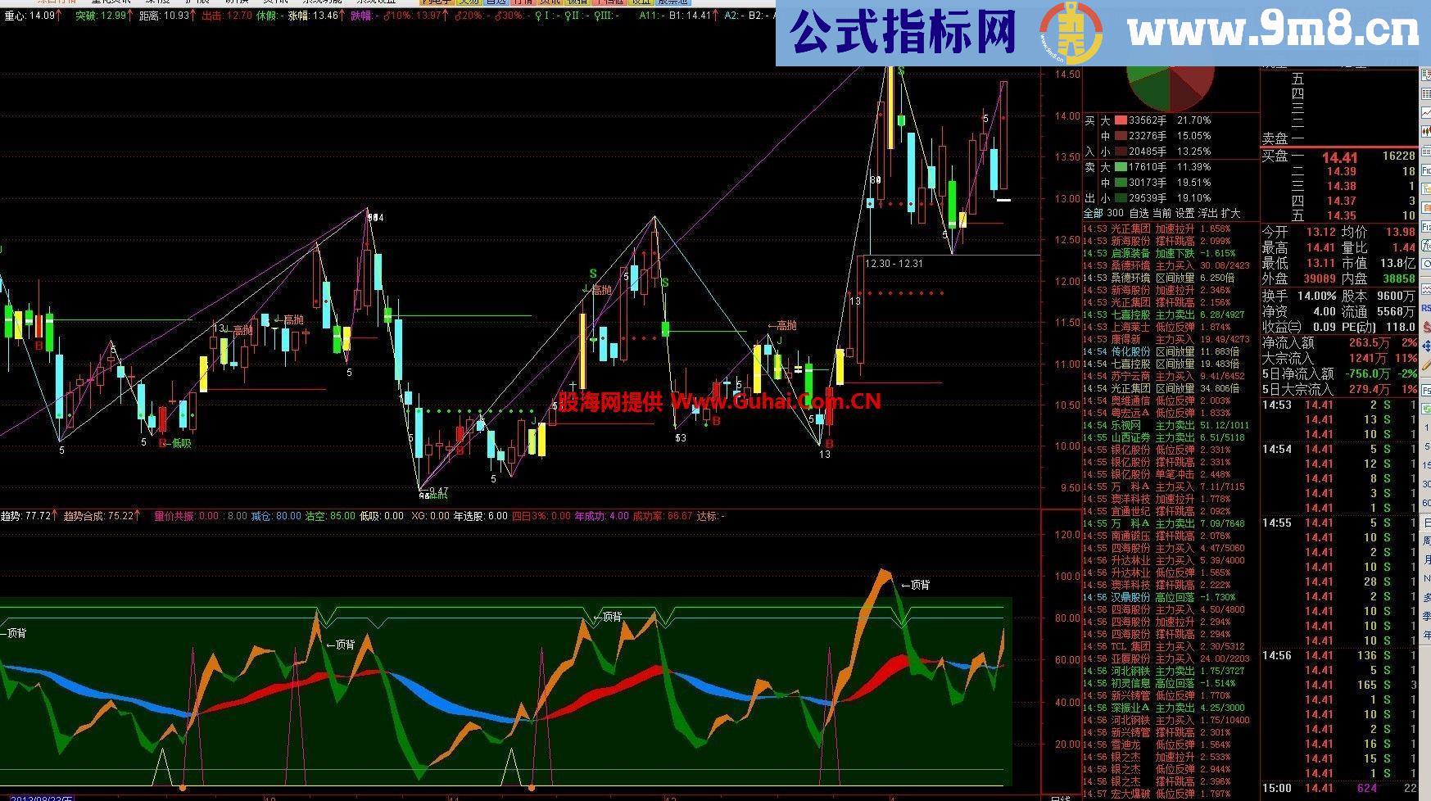Screen dimensions: 1431x801
Task: Switch alert list to 自选 filter
Action: click(x=1139, y=213)
